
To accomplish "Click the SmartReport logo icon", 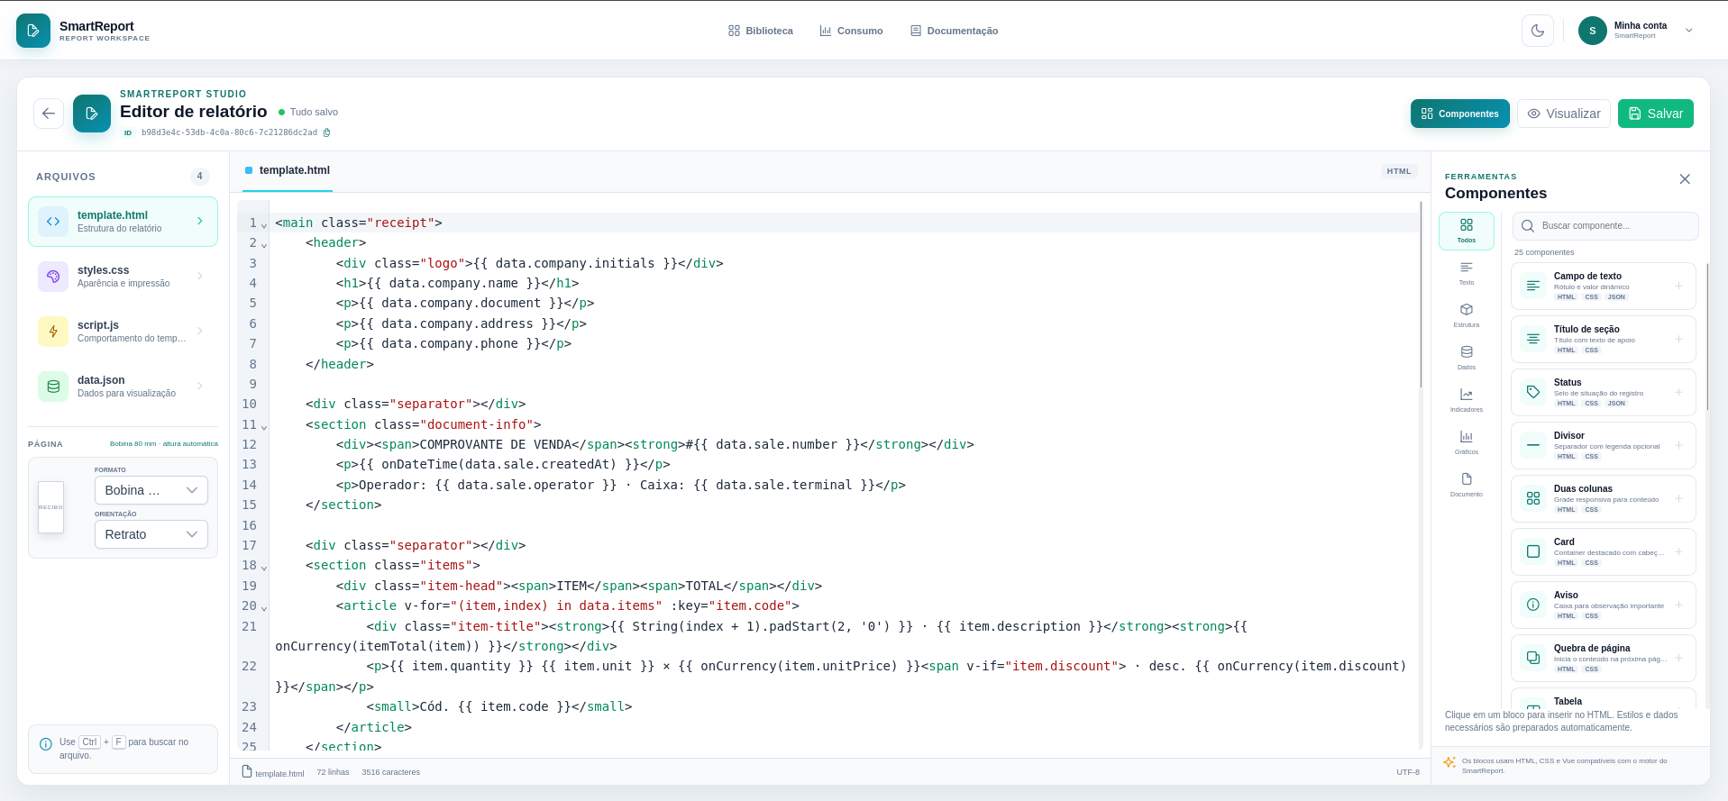I will click(33, 31).
